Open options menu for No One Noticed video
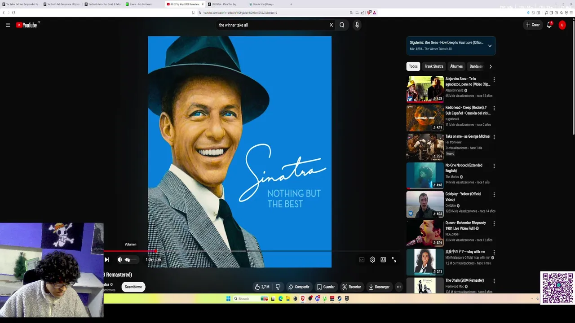 [x=494, y=166]
